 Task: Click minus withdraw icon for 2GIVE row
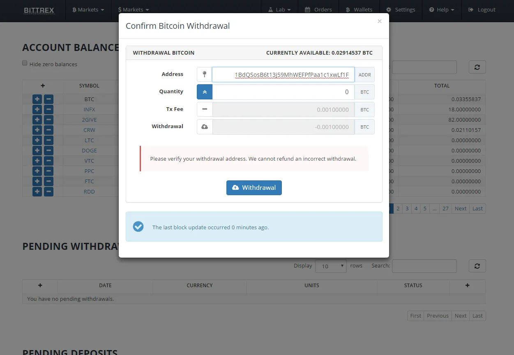pyautogui.click(x=48, y=120)
